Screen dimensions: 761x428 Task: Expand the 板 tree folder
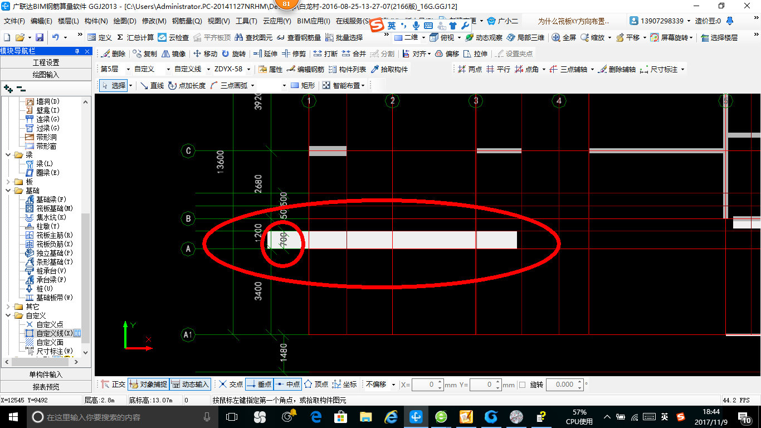[8, 182]
